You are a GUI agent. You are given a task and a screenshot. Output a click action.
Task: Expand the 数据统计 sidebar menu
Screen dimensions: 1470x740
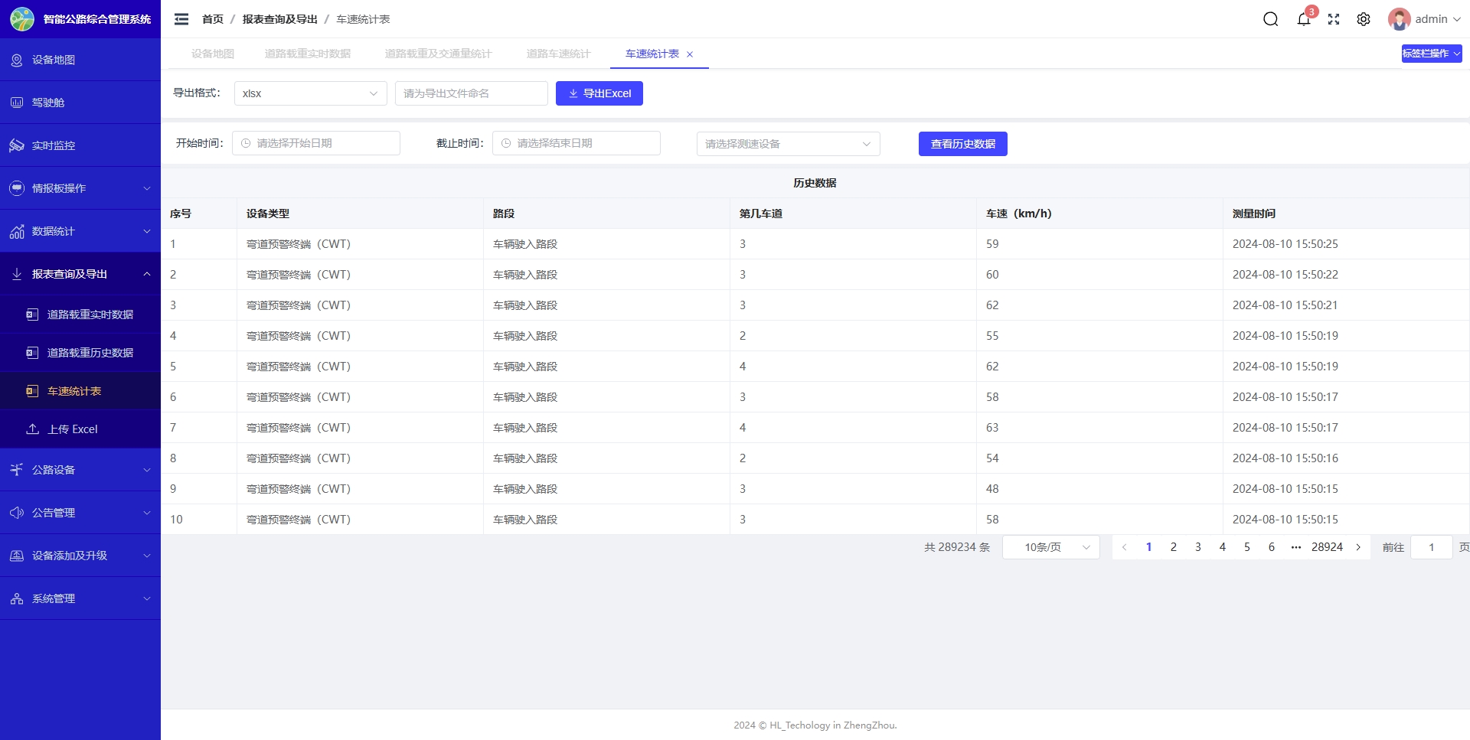pyautogui.click(x=80, y=231)
